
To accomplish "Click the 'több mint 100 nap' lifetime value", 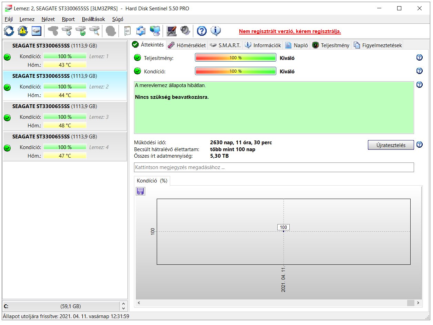I will (x=233, y=149).
